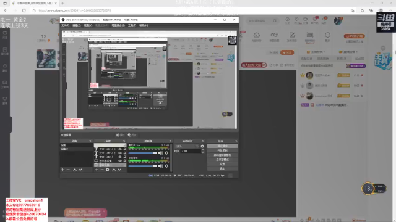Move selected source up in sources list
This screenshot has width=396, height=222.
114,170
